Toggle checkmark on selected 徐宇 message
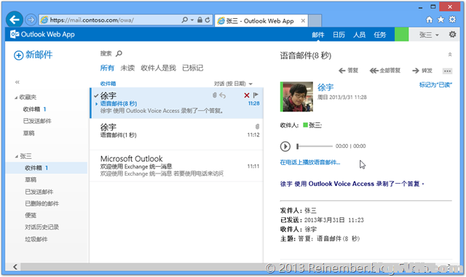This screenshot has height=277, width=466. pos(95,95)
